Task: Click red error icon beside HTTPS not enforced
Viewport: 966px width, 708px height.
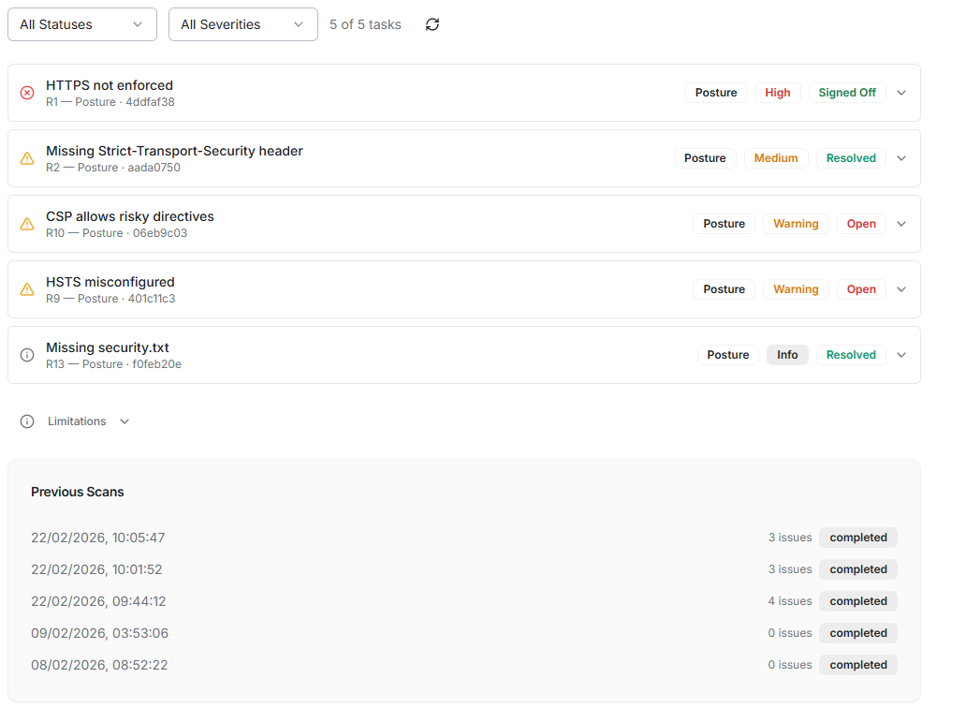Action: pos(27,93)
